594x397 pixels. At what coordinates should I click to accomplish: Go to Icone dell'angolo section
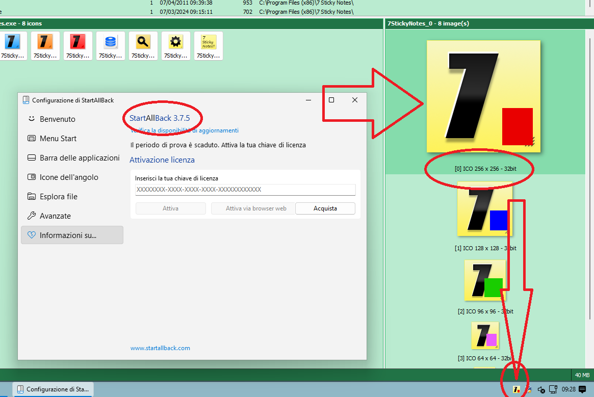(x=72, y=177)
